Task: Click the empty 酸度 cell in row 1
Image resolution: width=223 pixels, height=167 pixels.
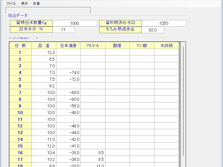Action: [117, 52]
